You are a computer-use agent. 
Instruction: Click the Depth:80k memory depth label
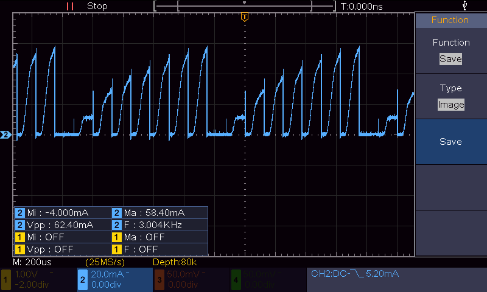(x=175, y=262)
